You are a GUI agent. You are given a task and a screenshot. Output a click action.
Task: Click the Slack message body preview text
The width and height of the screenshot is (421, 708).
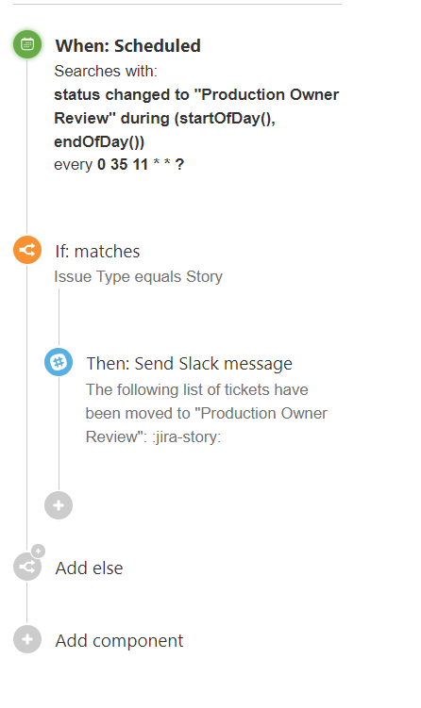[206, 413]
